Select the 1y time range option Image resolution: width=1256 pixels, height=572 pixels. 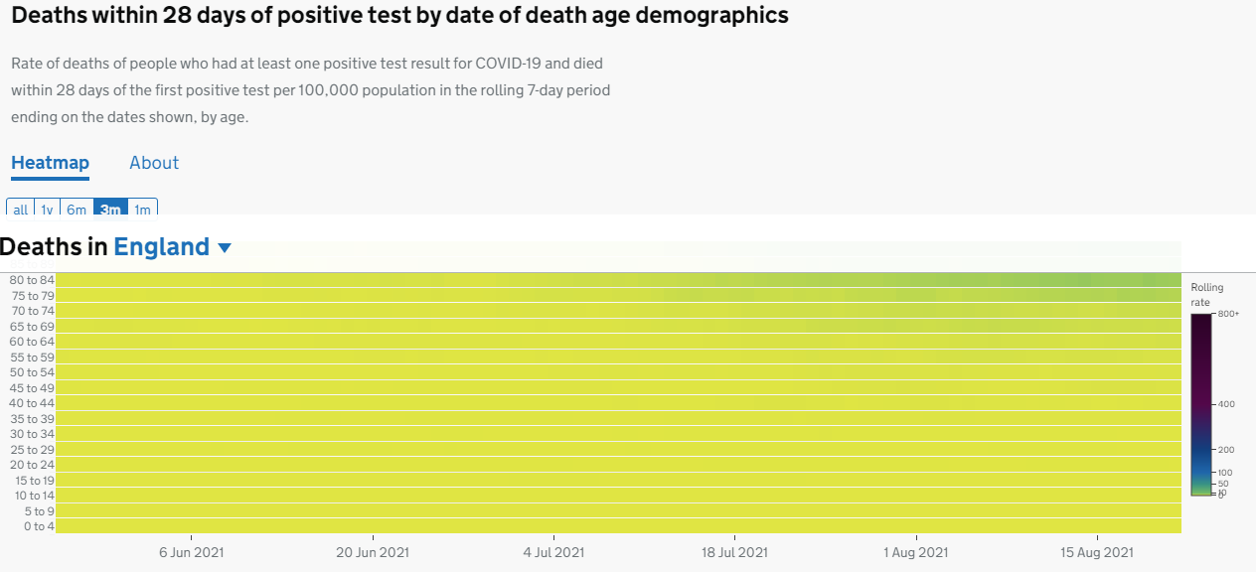(47, 209)
